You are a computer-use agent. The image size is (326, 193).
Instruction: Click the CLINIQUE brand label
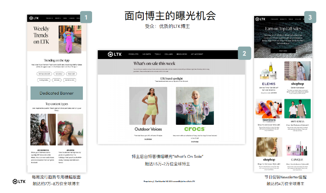tap(297, 160)
